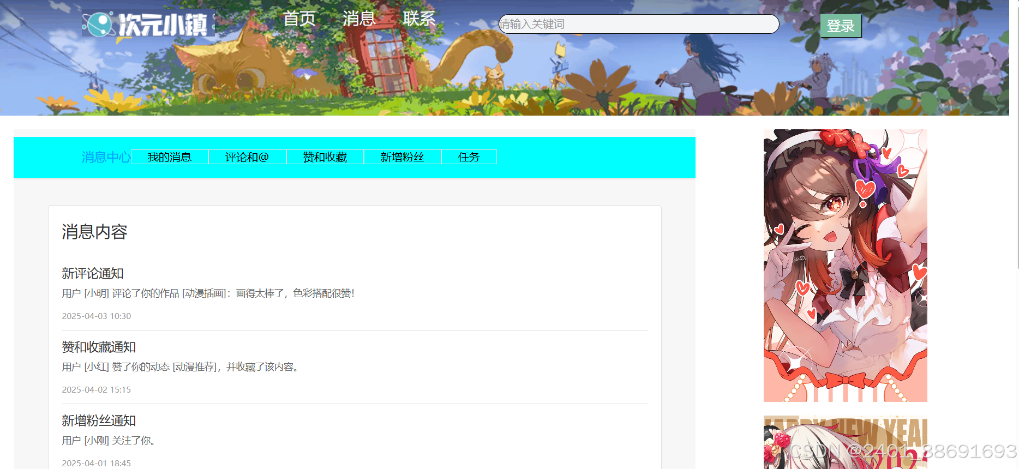
Task: Open 消息 in the top navigation
Action: tap(359, 19)
